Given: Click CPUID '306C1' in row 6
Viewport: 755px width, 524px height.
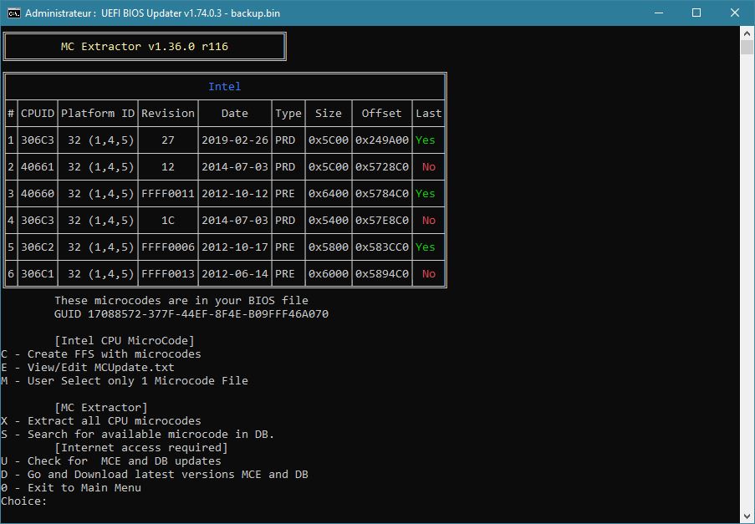Looking at the screenshot, I should coord(38,274).
